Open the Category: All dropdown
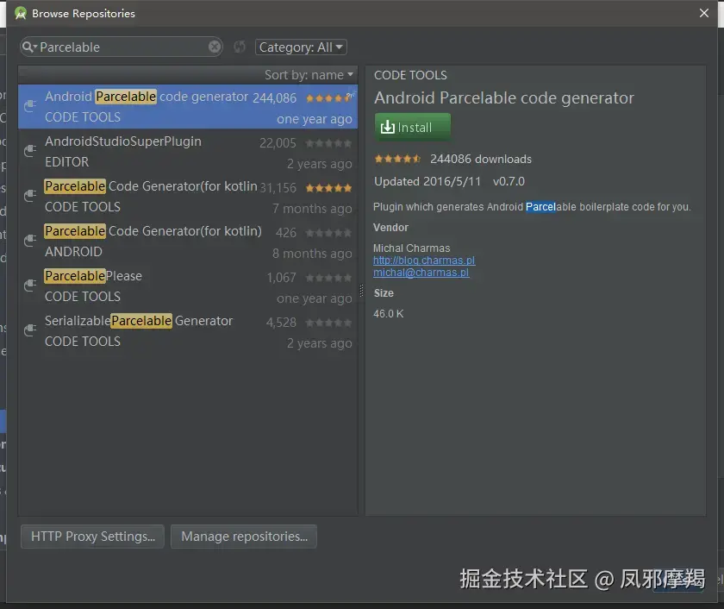724x609 pixels. coord(301,47)
